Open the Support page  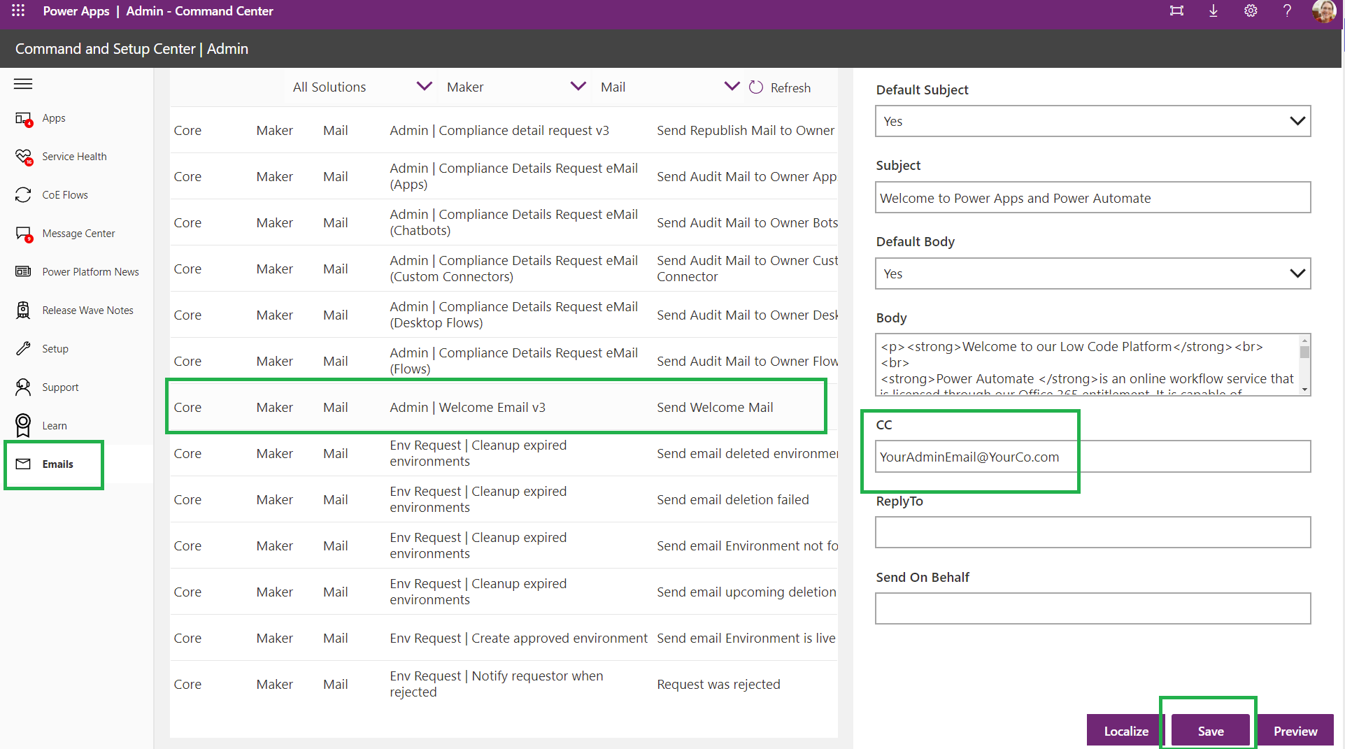[60, 387]
